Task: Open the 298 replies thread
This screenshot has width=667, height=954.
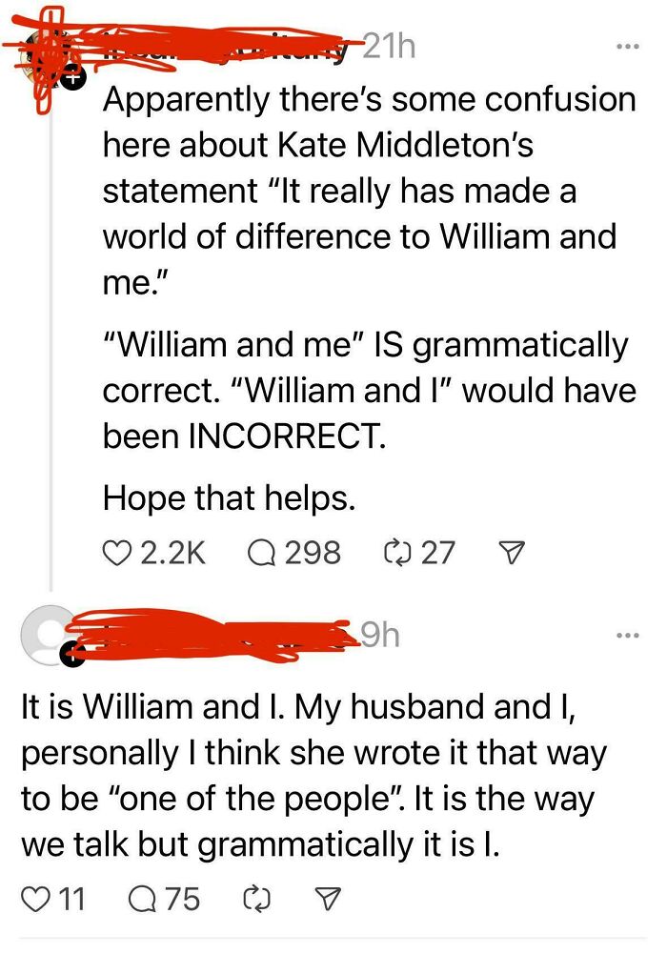Action: coord(314,553)
